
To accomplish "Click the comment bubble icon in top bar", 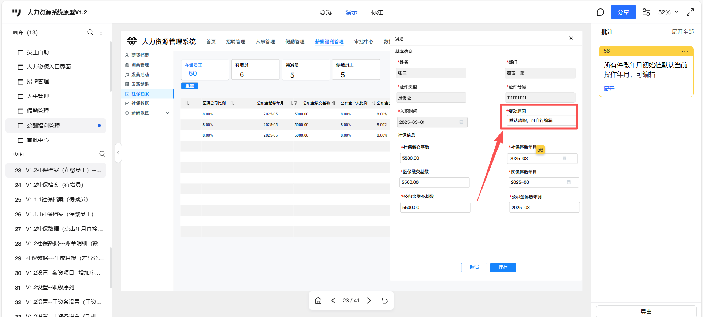I will tap(600, 12).
